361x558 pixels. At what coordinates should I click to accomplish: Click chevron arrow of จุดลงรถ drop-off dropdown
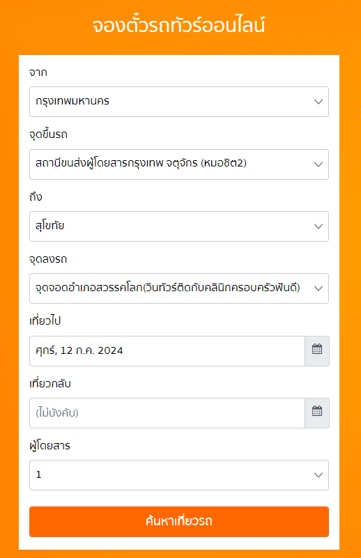coord(318,288)
